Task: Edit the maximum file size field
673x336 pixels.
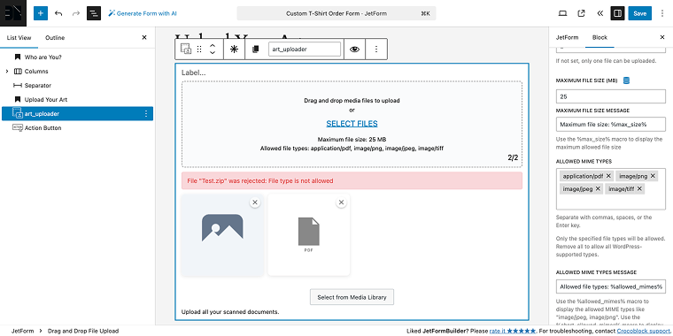Action: click(611, 96)
